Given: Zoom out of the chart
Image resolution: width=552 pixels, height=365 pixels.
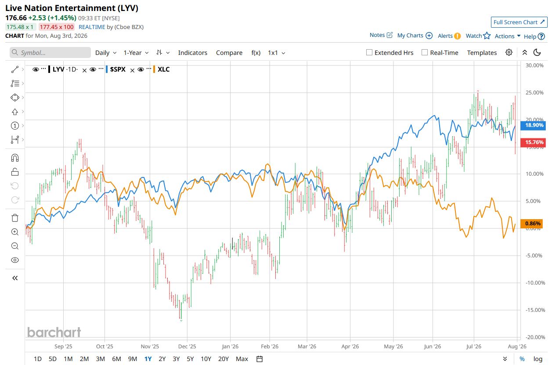Looking at the screenshot, I should (14, 246).
